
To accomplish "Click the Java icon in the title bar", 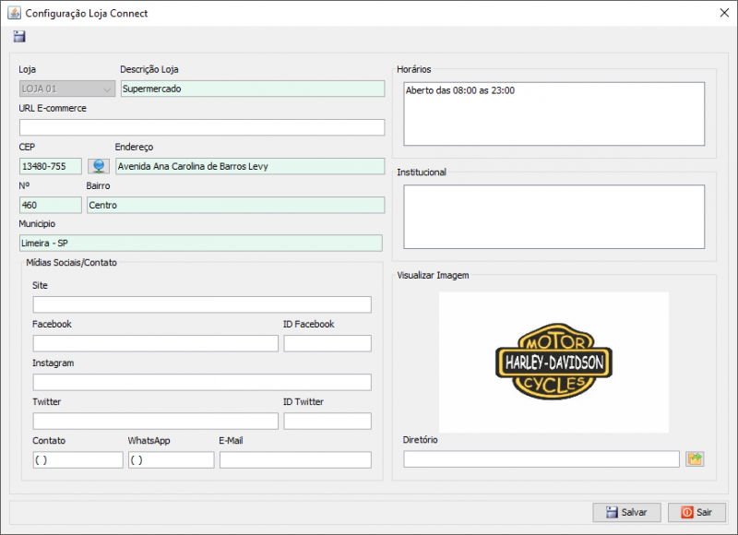I will [x=14, y=13].
